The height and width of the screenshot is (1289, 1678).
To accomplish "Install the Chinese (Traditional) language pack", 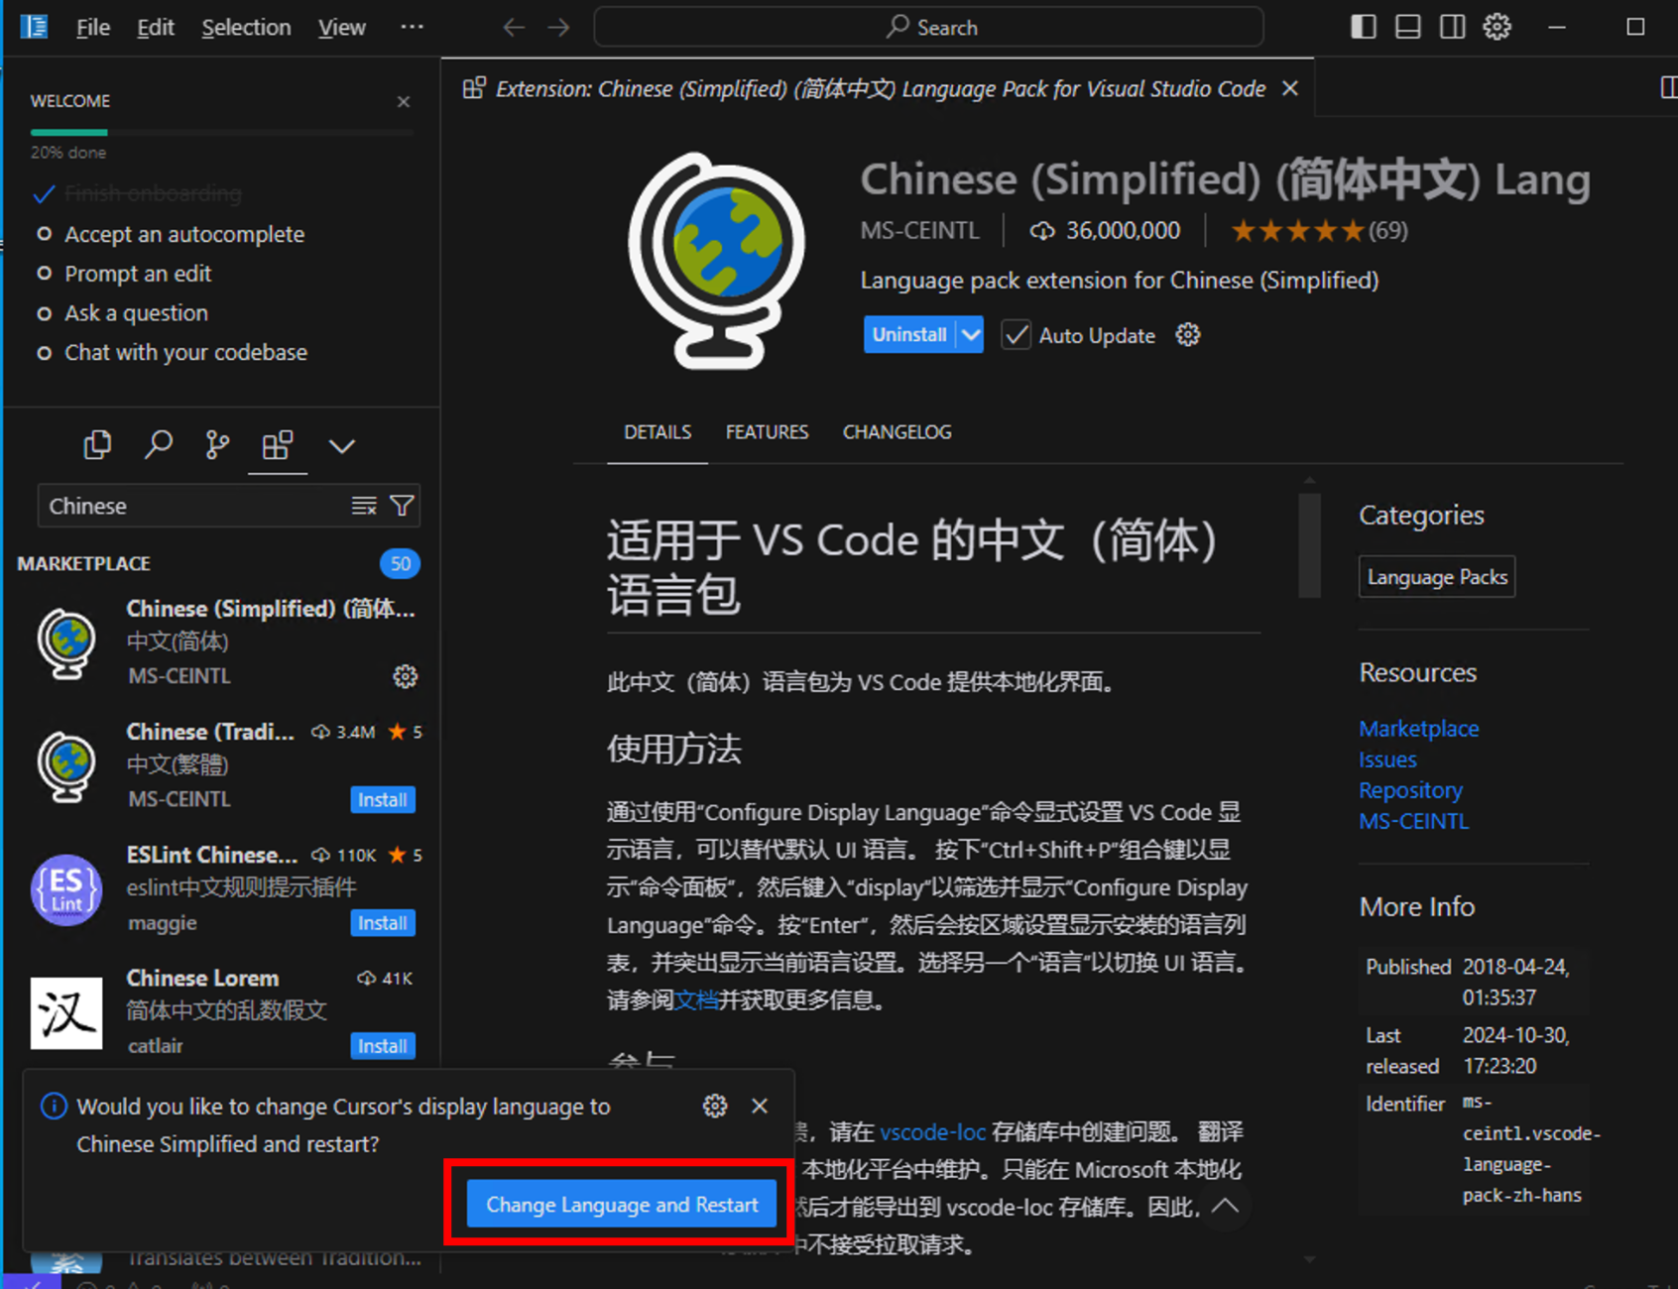I will click(x=383, y=799).
